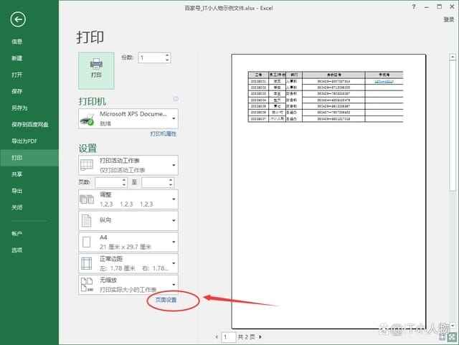Screen dimensions: 459x345
Task: Click 关闭 (Close) in the sidebar
Action: click(x=17, y=207)
